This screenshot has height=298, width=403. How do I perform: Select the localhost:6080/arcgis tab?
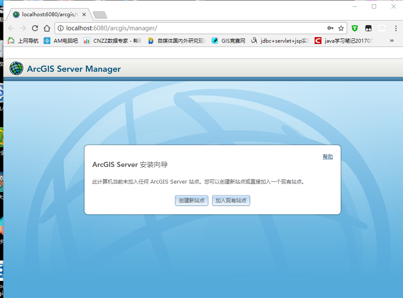(x=50, y=15)
